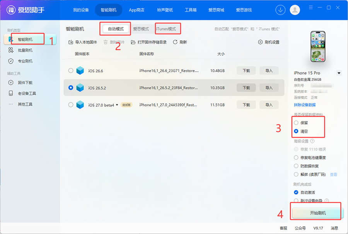This screenshot has width=348, height=234.
Task: Select 智能刷机 in the left sidebar
Action: point(30,39)
